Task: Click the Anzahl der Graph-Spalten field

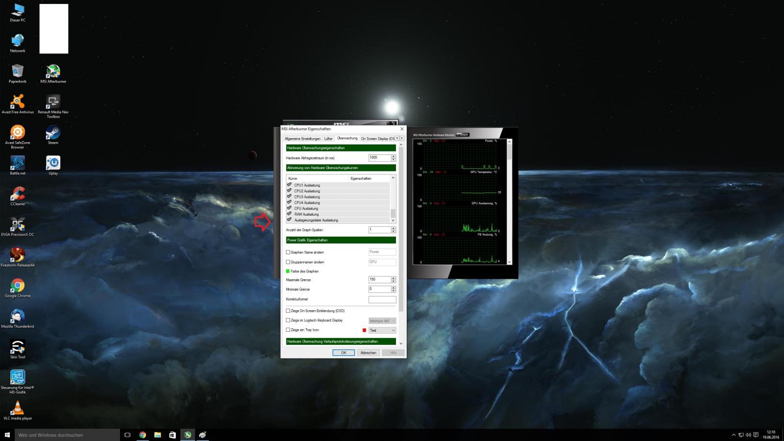Action: tap(380, 230)
